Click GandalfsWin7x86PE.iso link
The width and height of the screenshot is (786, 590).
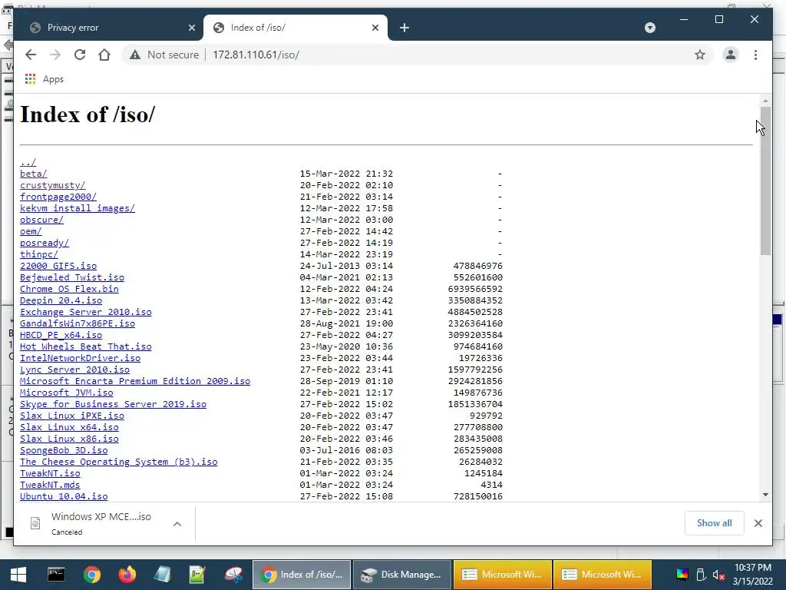coord(78,323)
